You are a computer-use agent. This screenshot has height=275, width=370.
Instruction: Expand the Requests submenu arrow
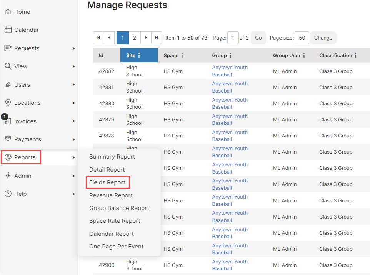(73, 48)
